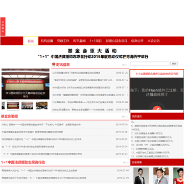Click the 名誉理事 section header

(137, 163)
